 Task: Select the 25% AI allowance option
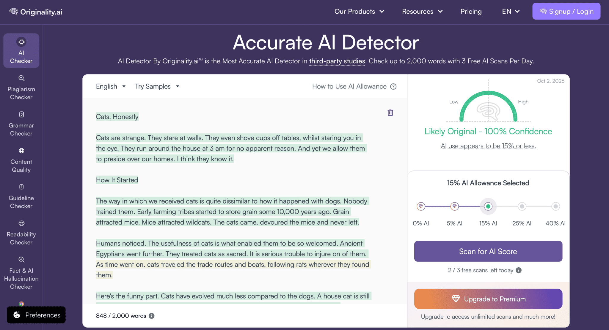pyautogui.click(x=522, y=206)
